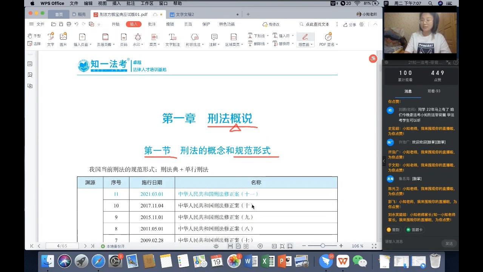
Task: Toggle fit page view button
Action: (x=282, y=246)
